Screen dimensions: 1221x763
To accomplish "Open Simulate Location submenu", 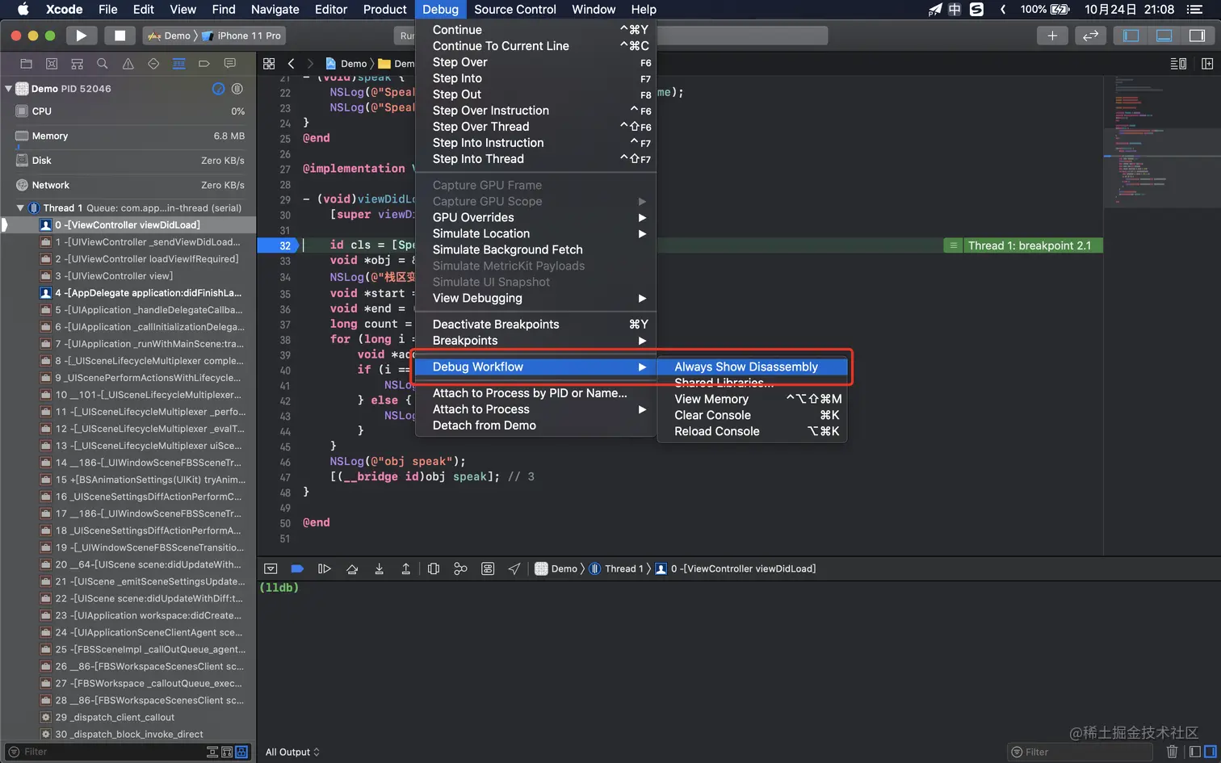I will coord(535,233).
